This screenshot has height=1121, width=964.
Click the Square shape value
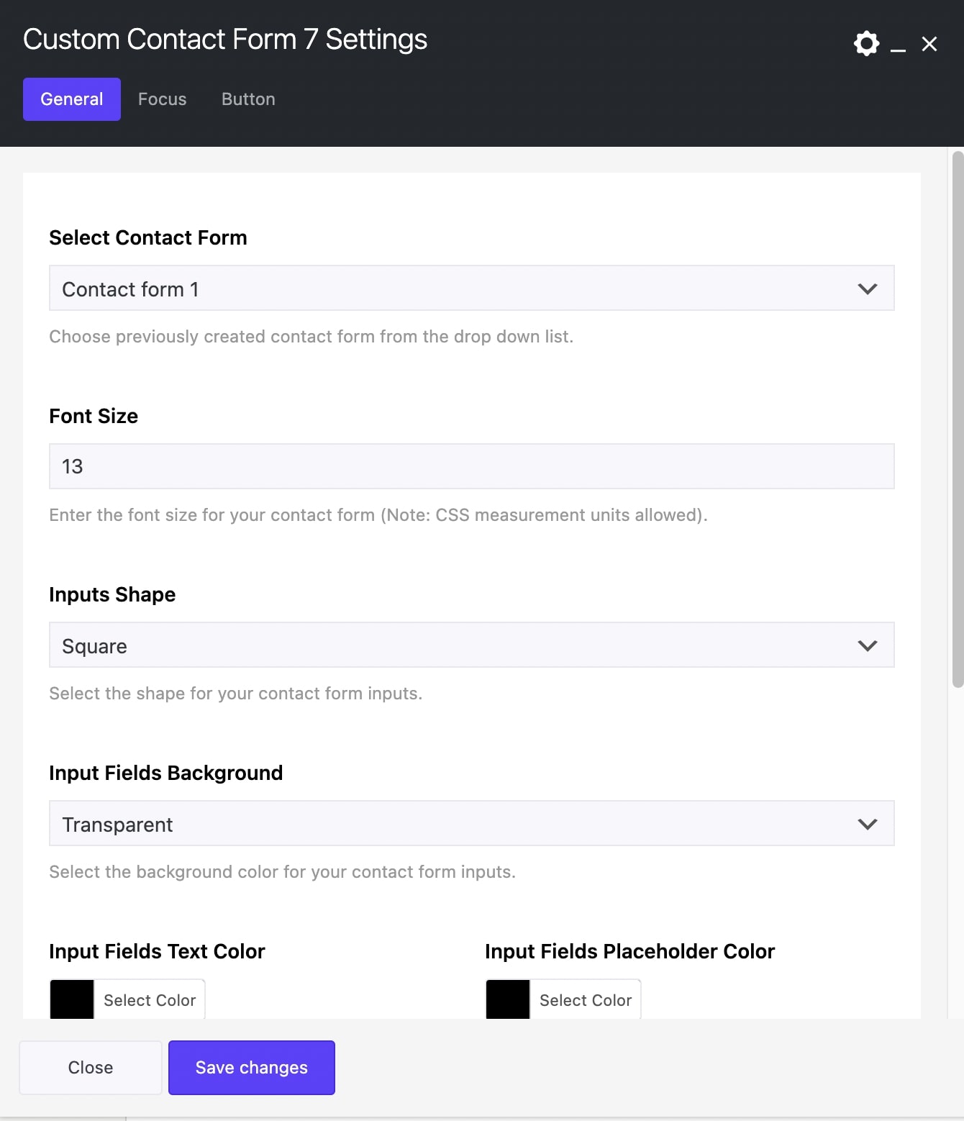click(95, 646)
